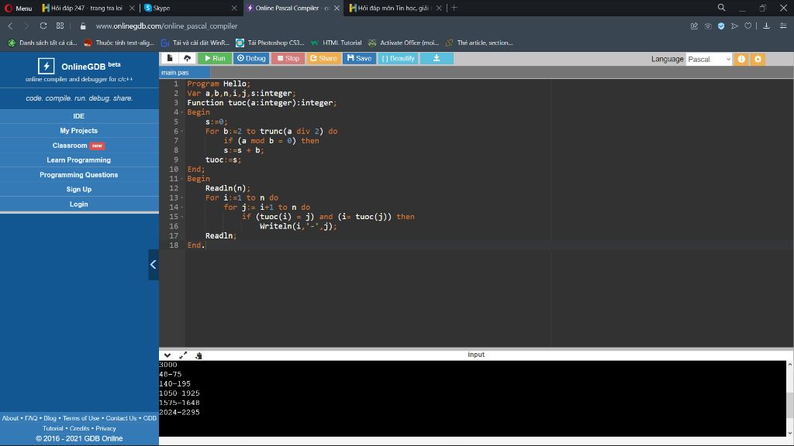The width and height of the screenshot is (794, 446).
Task: Open the HTML Tutorial bookmark
Action: coord(337,43)
